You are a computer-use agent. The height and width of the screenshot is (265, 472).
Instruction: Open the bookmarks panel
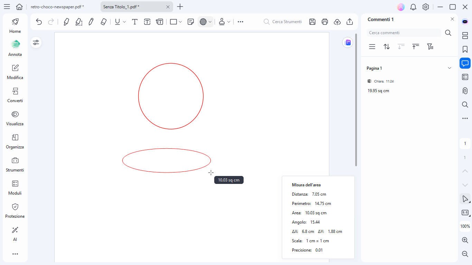pos(465,49)
